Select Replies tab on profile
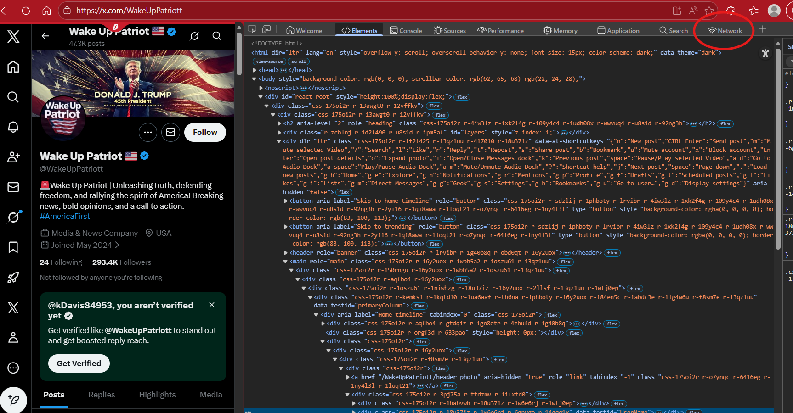The height and width of the screenshot is (413, 793). 102,395
